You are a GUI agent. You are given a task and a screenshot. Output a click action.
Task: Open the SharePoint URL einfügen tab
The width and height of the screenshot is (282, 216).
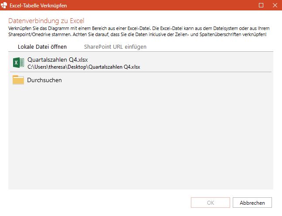[112, 47]
